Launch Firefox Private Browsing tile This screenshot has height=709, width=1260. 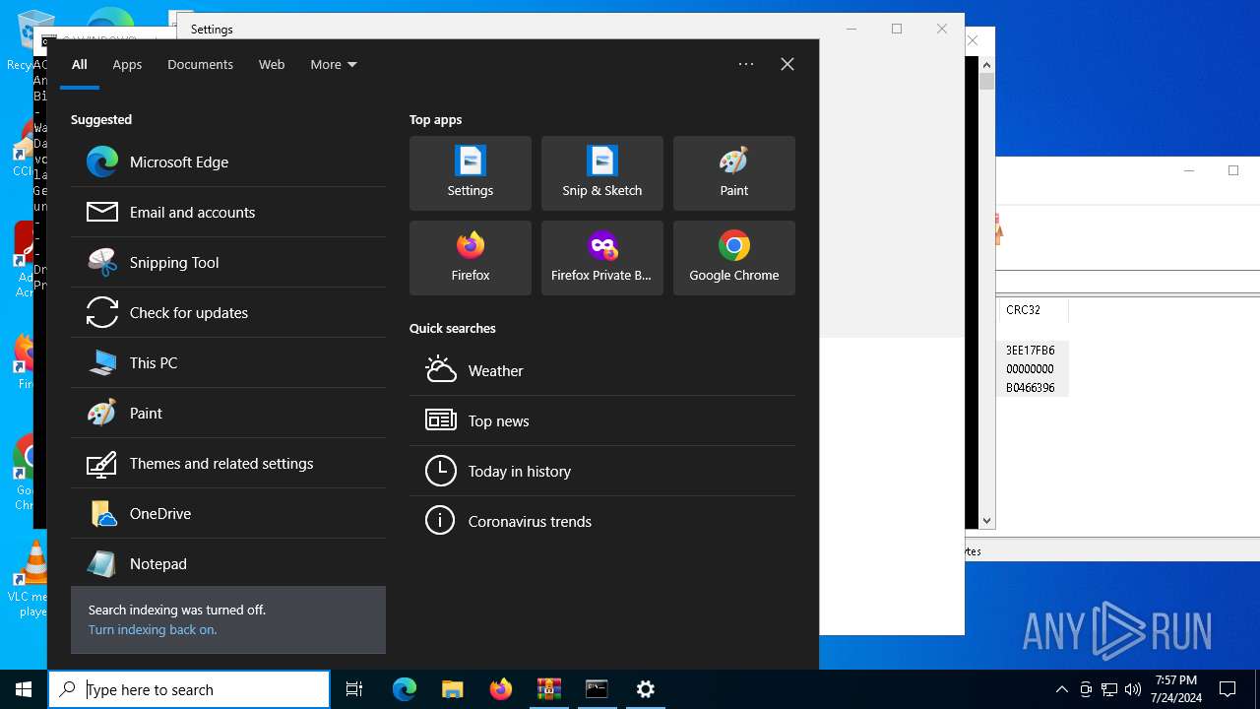tap(602, 258)
